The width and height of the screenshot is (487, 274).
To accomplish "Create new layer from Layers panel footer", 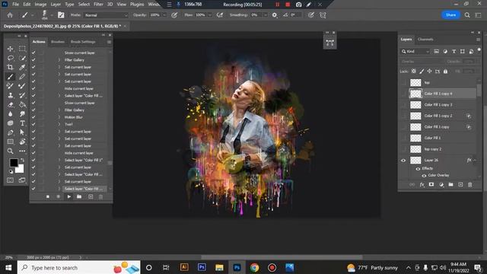I will pos(460,184).
